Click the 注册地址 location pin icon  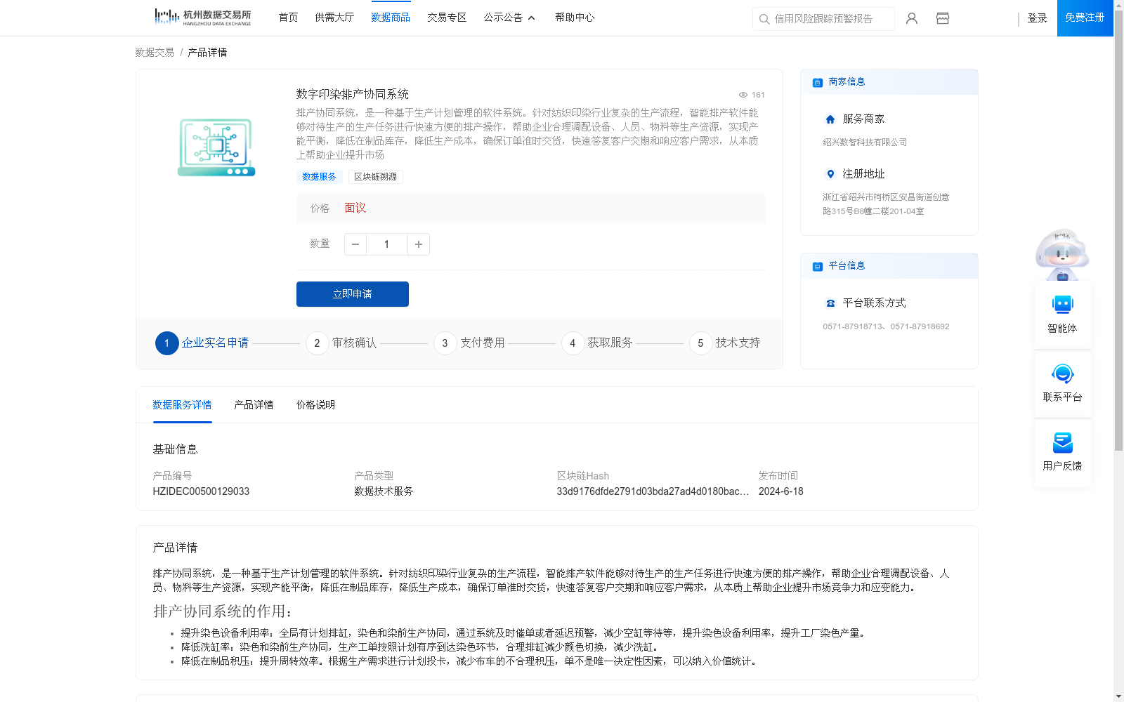pos(830,174)
